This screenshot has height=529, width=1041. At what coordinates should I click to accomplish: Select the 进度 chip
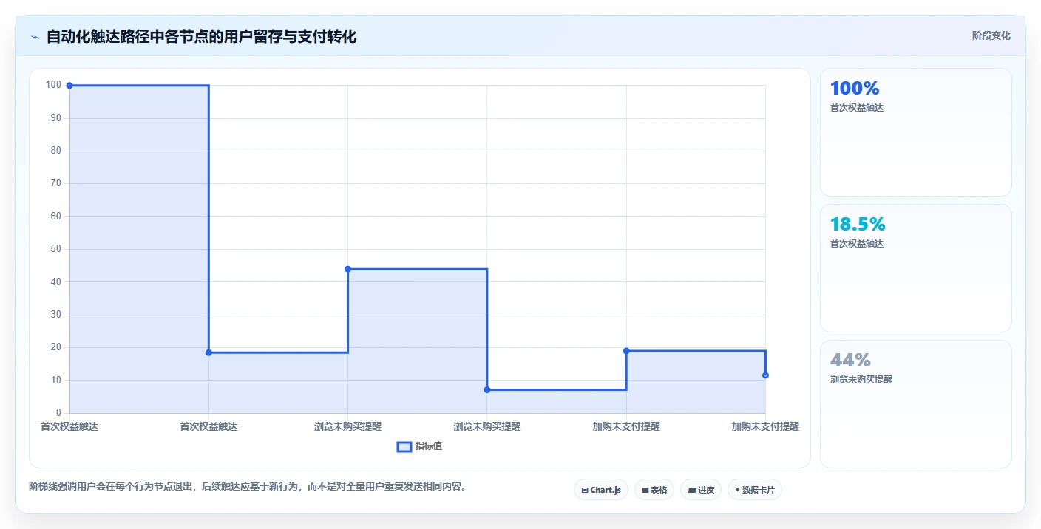tap(701, 490)
